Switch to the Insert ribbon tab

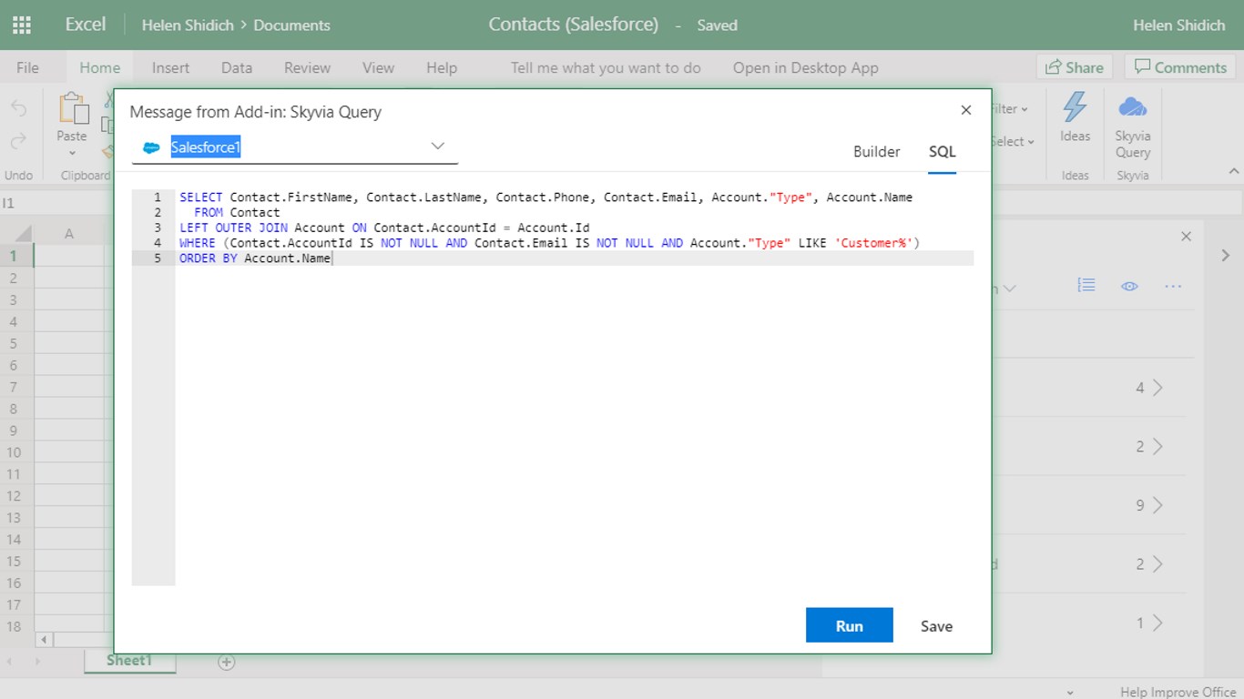pyautogui.click(x=170, y=67)
